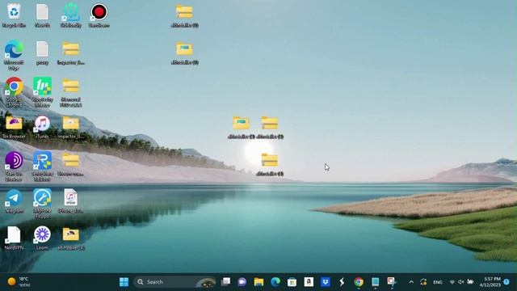Open the white lightning-bolt app on taskbar
The width and height of the screenshot is (517, 291).
[342, 282]
